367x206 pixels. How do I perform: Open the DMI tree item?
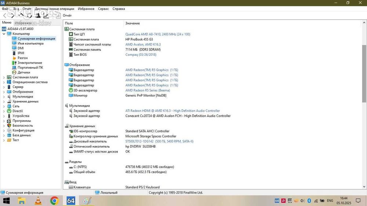(21, 48)
